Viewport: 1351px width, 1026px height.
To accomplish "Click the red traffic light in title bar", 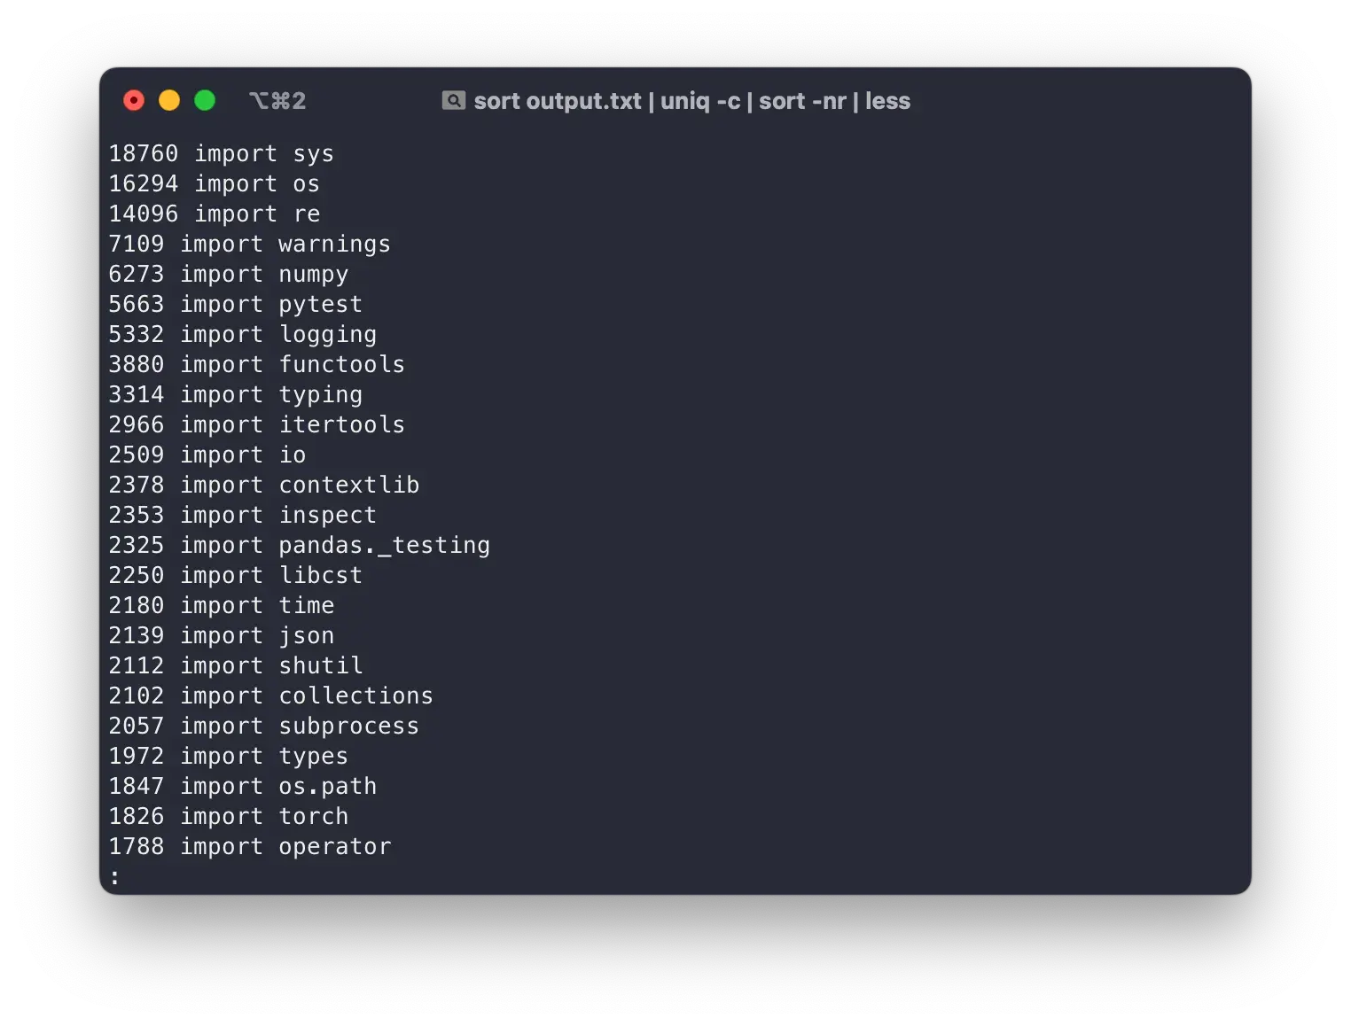I will click(x=134, y=100).
